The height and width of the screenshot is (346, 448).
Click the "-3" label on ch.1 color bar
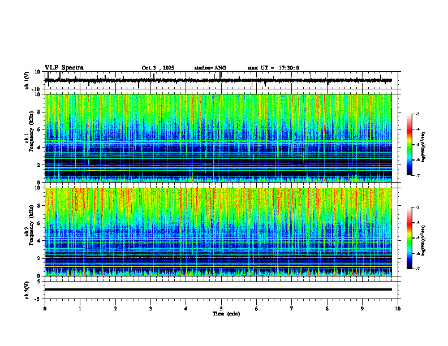(x=417, y=114)
